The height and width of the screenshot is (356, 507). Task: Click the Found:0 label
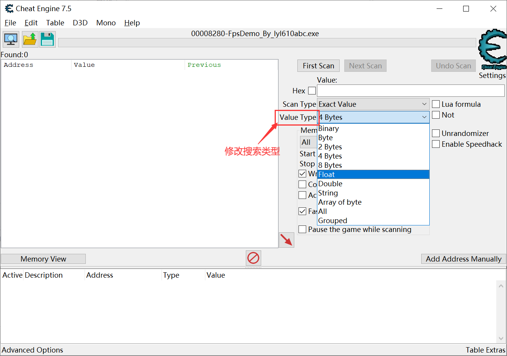pos(14,55)
